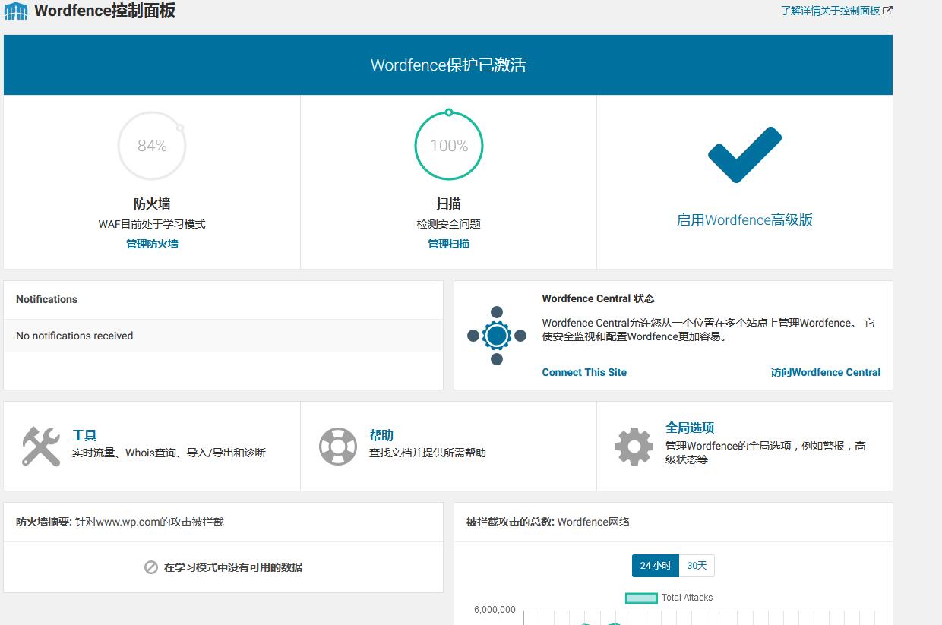Switch chart to 30天 tab
942x625 pixels.
coord(697,566)
